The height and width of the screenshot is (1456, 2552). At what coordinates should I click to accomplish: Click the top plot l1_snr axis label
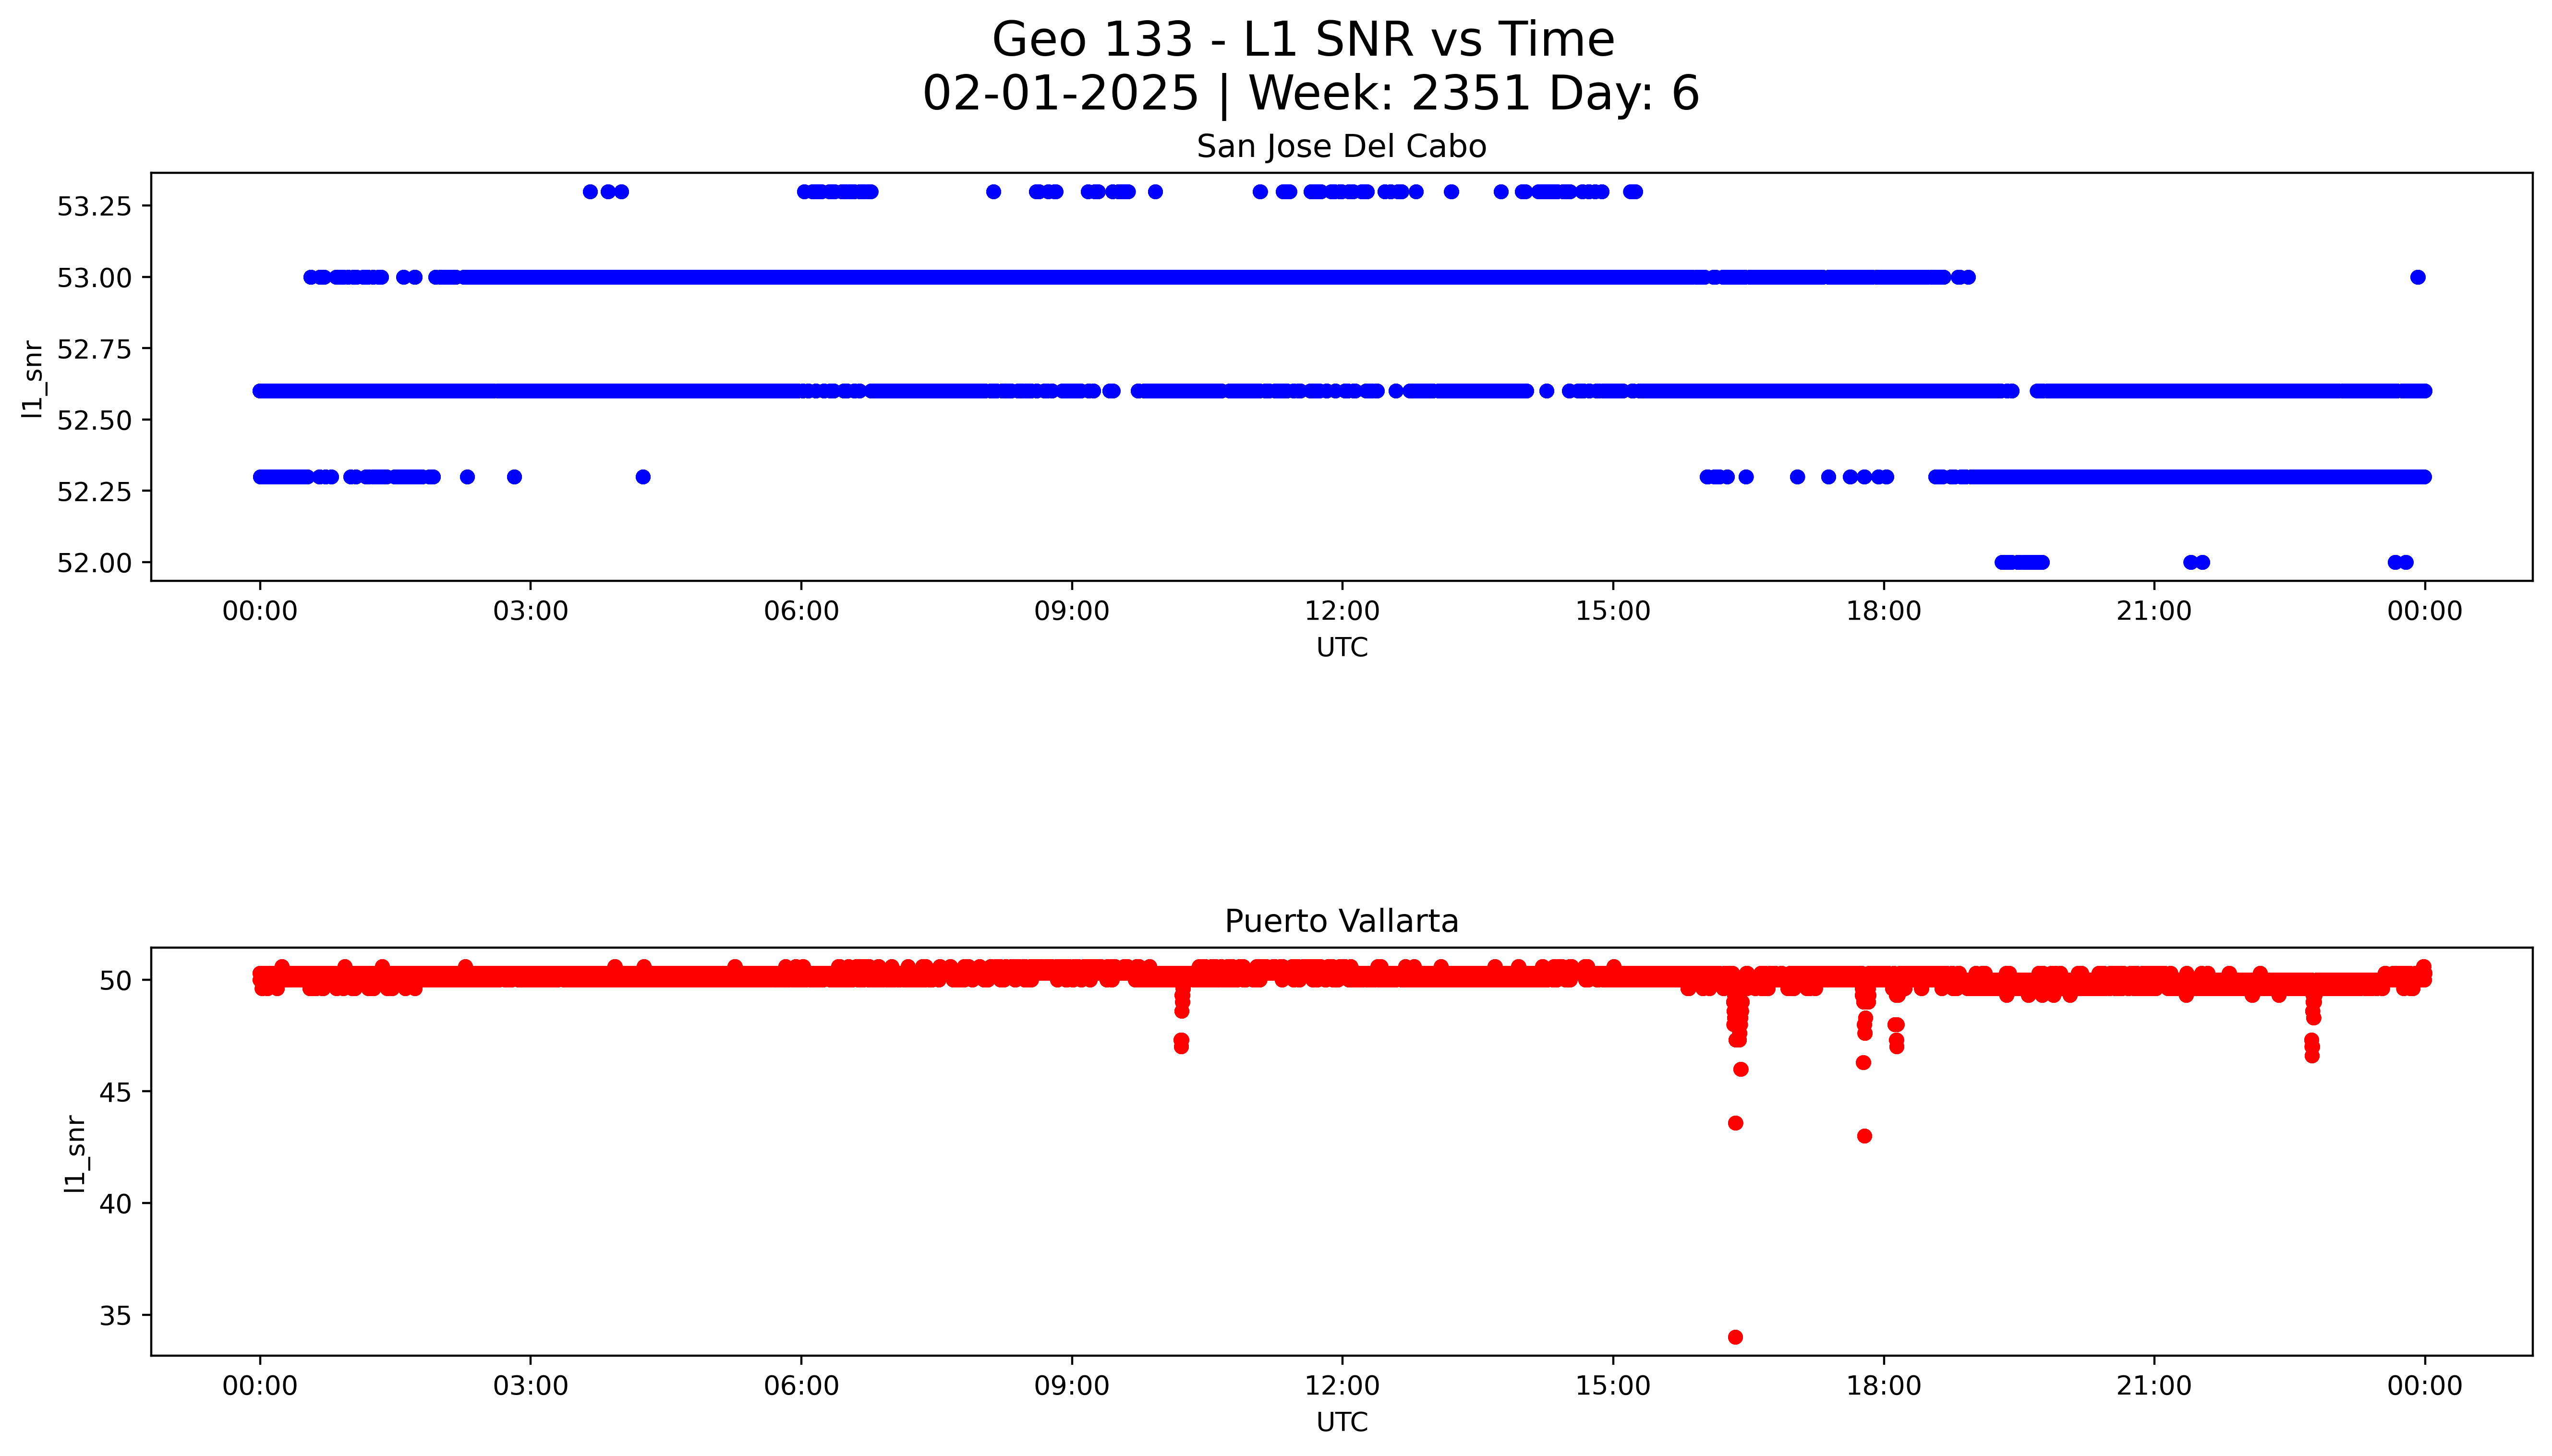pyautogui.click(x=33, y=378)
